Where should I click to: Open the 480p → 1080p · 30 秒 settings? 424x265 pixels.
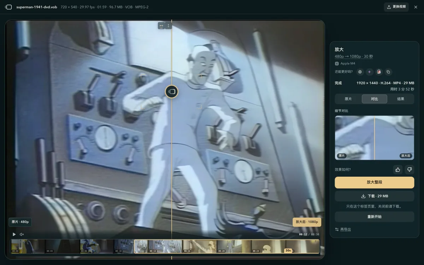tap(354, 57)
